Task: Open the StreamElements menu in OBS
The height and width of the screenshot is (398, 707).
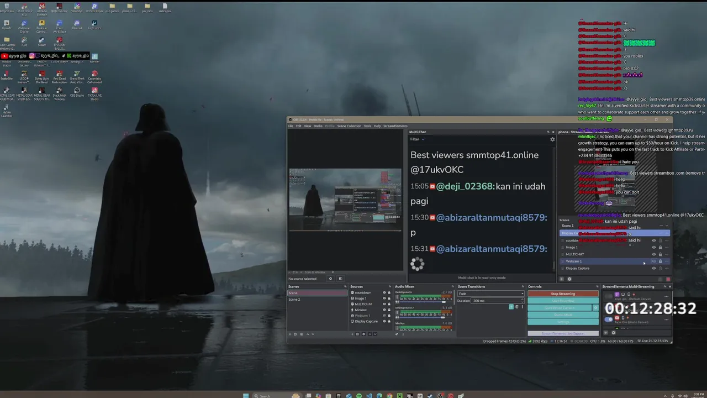Action: click(x=395, y=126)
